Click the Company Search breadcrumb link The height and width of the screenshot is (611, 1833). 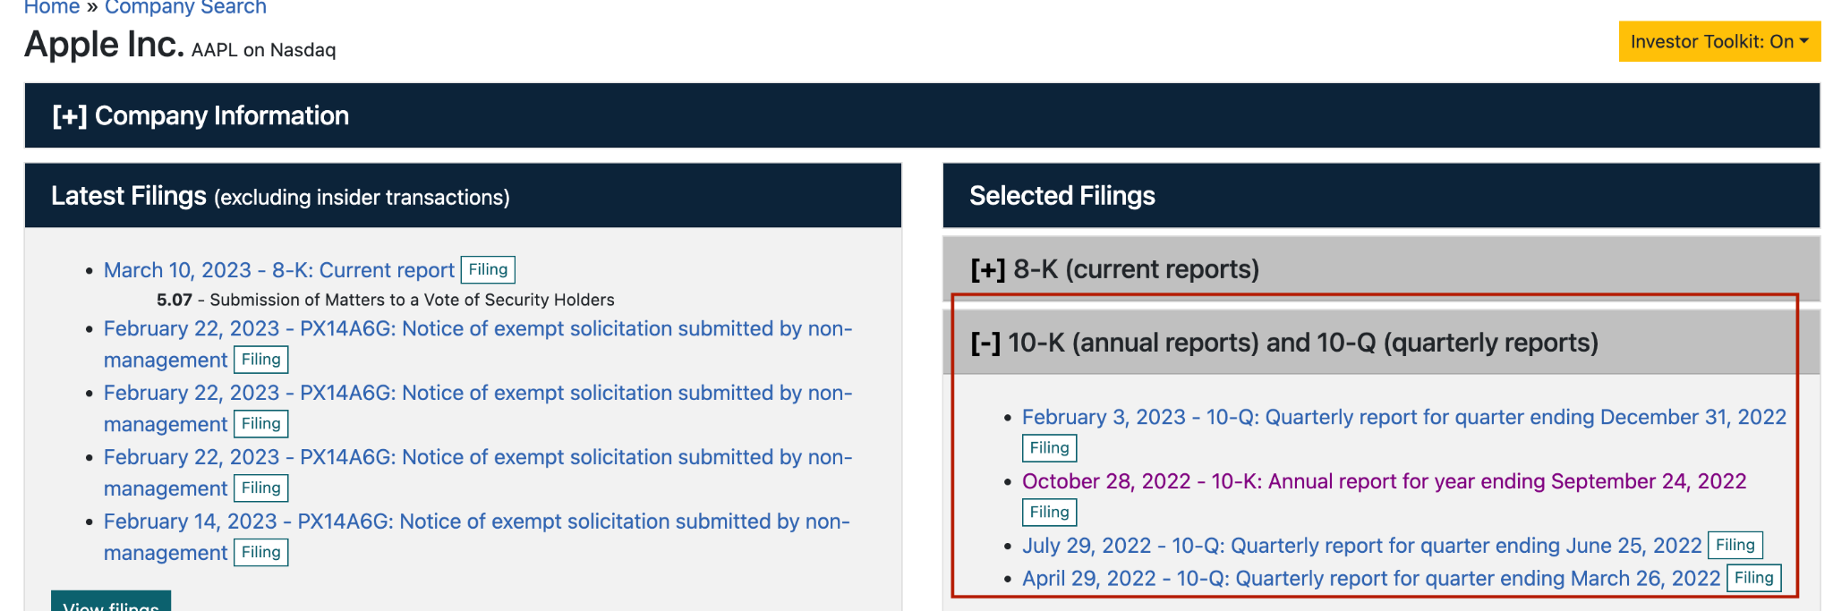pyautogui.click(x=185, y=7)
